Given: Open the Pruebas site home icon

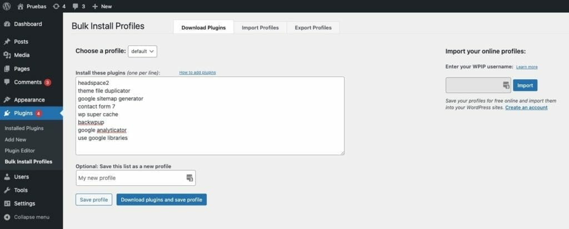Looking at the screenshot, I should (x=21, y=6).
